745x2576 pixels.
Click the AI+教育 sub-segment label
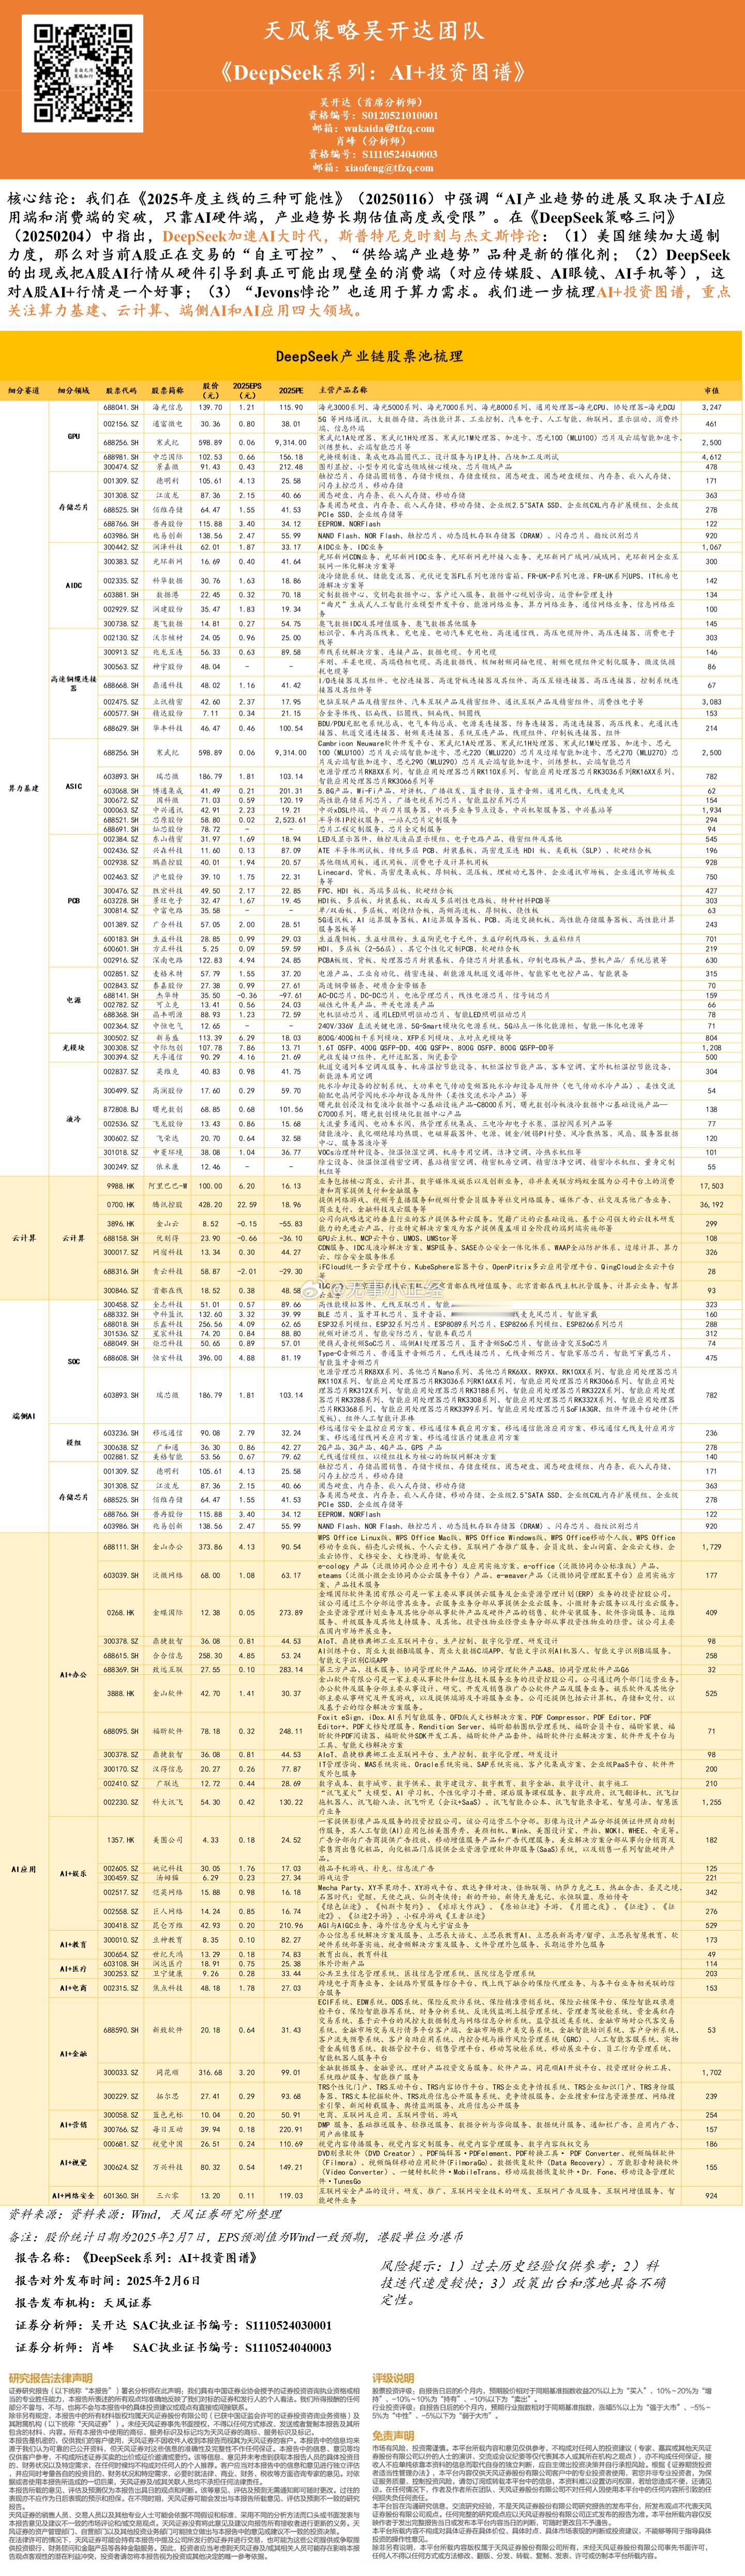point(74,1945)
